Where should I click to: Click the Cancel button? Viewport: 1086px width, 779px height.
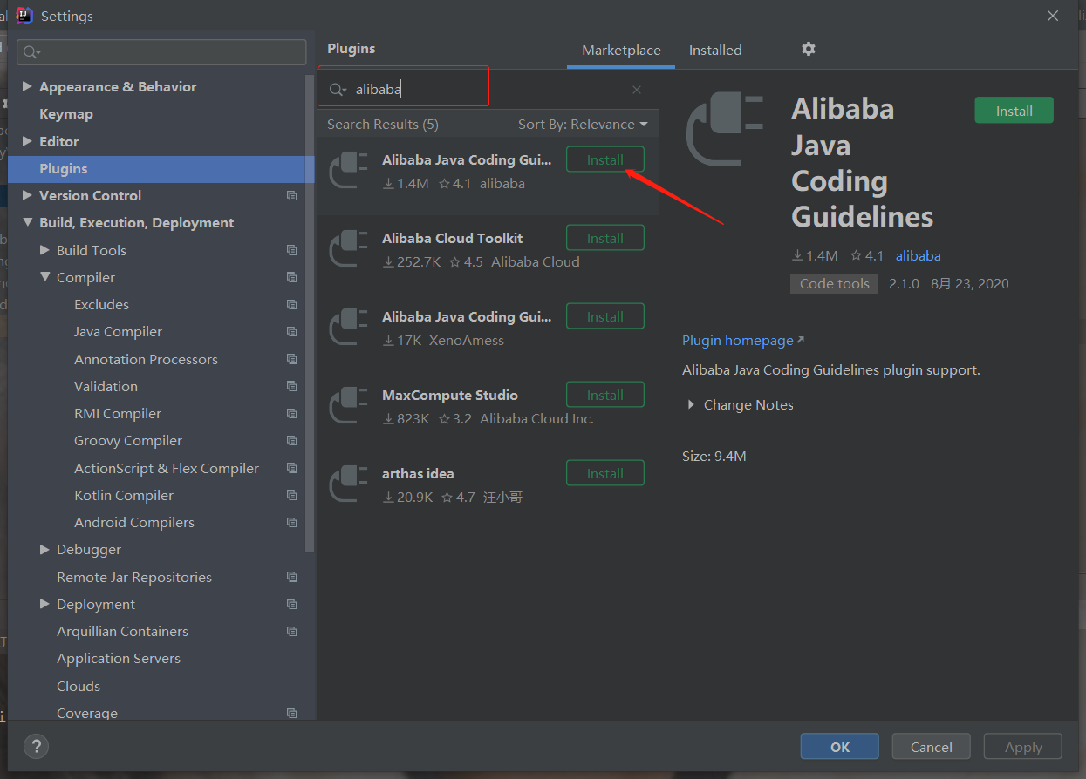pyautogui.click(x=932, y=747)
